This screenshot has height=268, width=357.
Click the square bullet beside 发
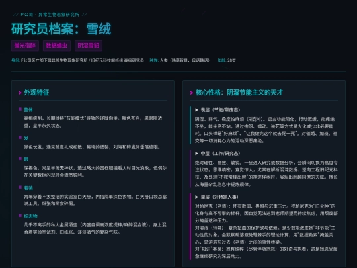click(20, 138)
